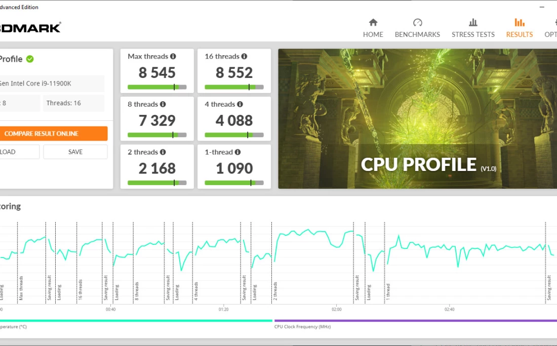Click the orange Results chart icon
The width and height of the screenshot is (557, 346).
[x=519, y=22]
